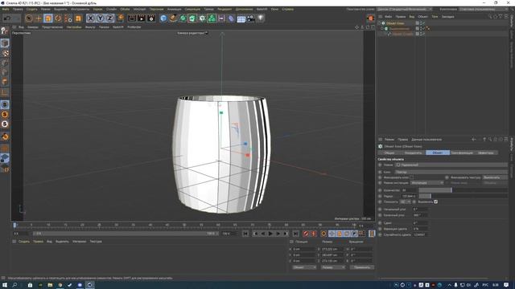The image size is (515, 289).
Task: Click the Camera object icon
Action: pos(251,18)
